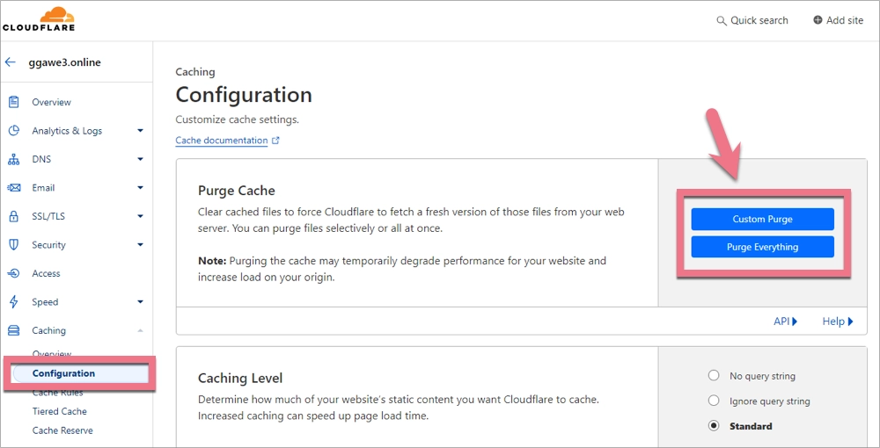Click the Speed lightning bolt icon
The height and width of the screenshot is (448, 880).
pos(14,302)
